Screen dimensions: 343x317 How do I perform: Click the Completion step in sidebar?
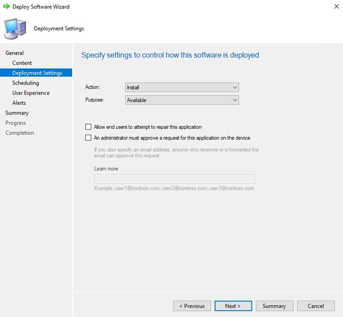pyautogui.click(x=20, y=133)
